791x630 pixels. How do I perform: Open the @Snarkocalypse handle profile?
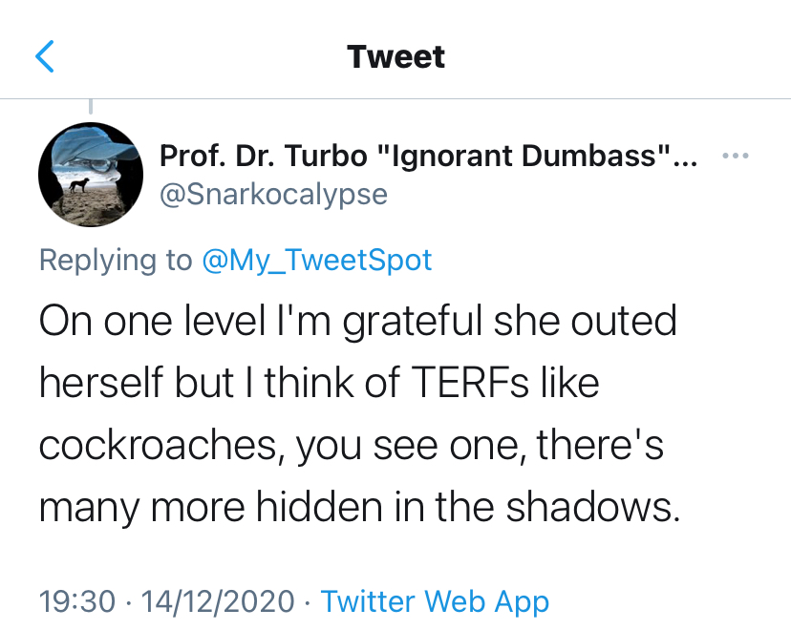click(273, 194)
